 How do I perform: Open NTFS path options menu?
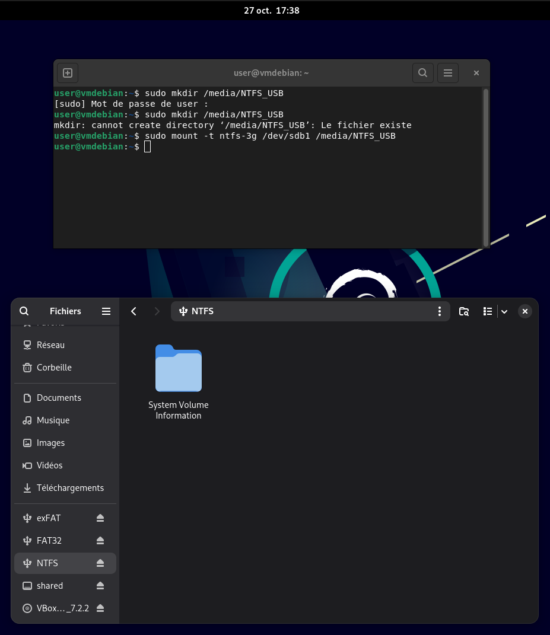click(x=439, y=311)
